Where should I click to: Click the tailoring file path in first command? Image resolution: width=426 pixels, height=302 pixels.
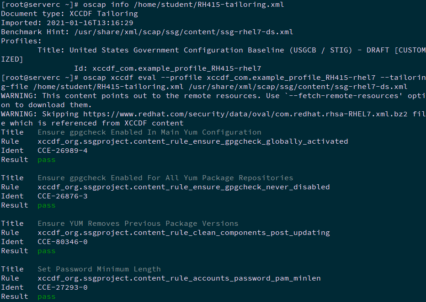pos(208,5)
